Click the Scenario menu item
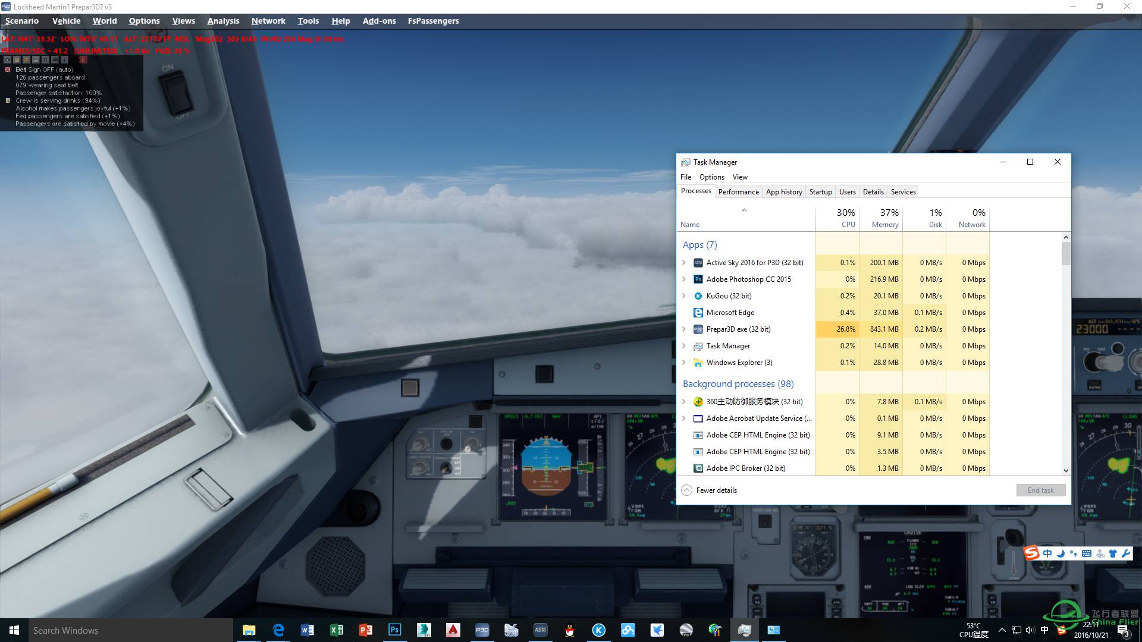Viewport: 1142px width, 642px height. pyautogui.click(x=21, y=20)
